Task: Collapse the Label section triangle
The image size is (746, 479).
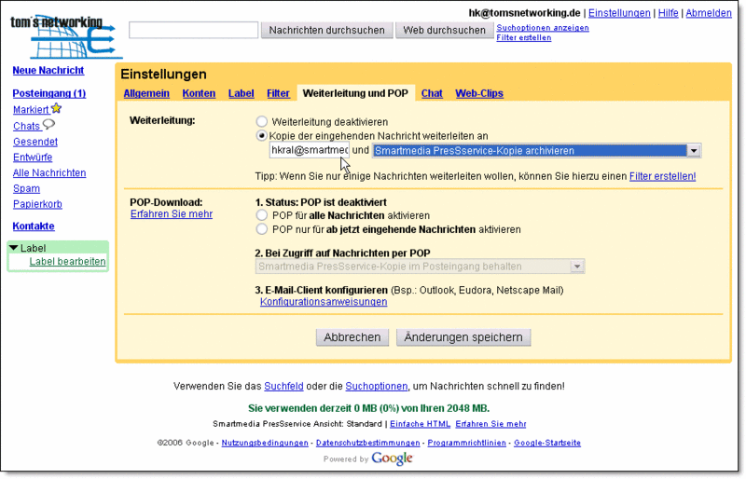Action: coord(13,248)
